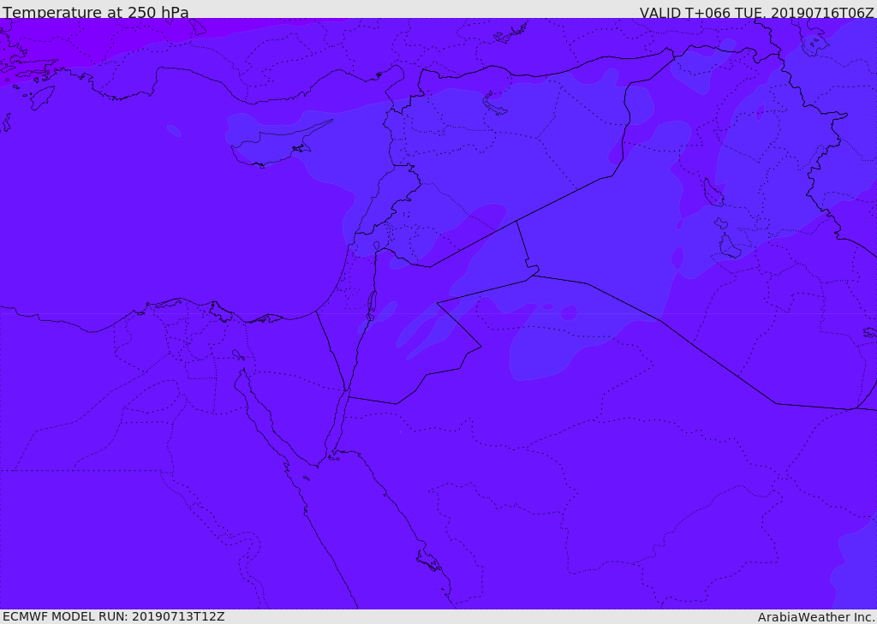Click 'ECMWF MODEL RUN: 20190713T12Z' footer text

pos(114,617)
